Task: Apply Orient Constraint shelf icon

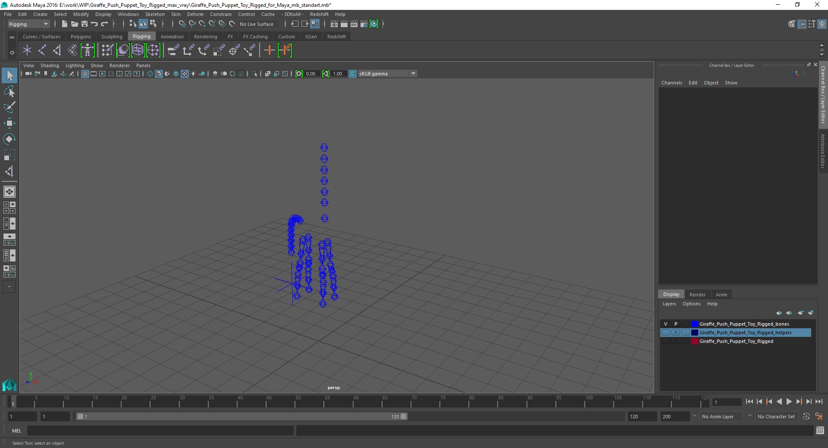Action: (204, 50)
